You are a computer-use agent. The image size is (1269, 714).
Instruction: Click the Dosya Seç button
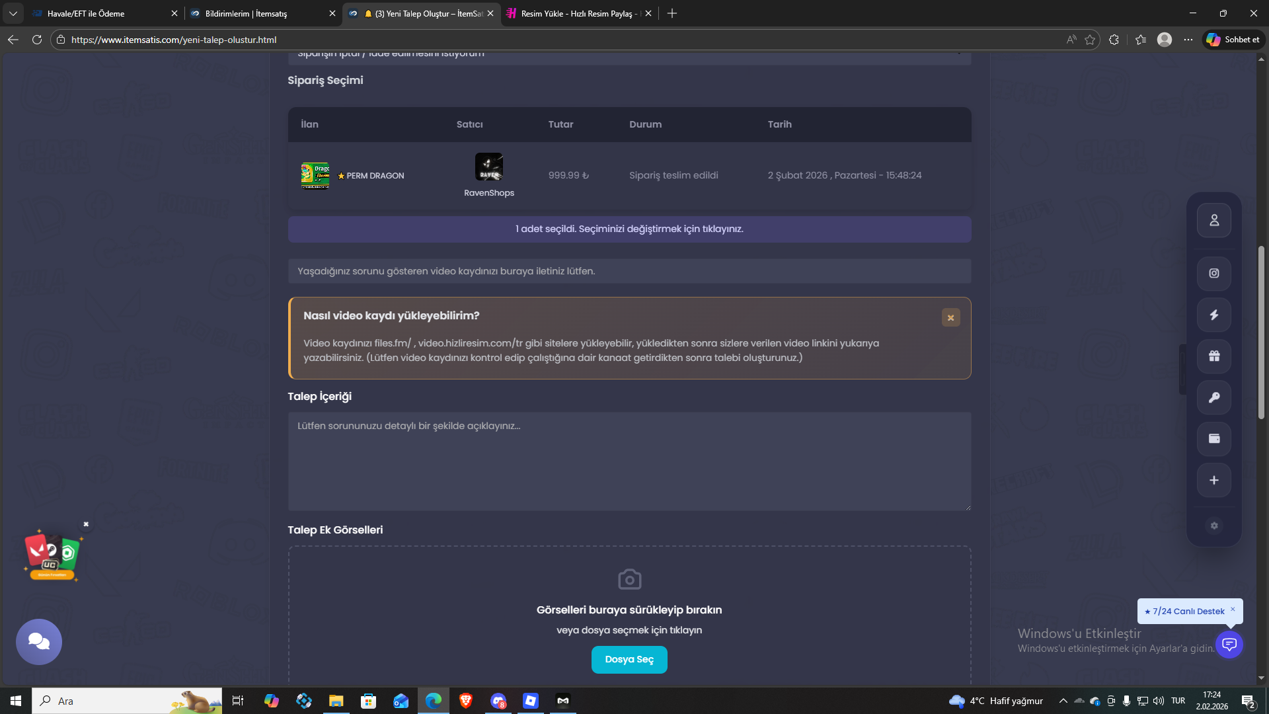(x=629, y=659)
